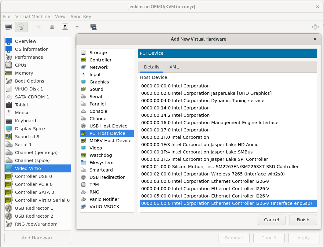Switch to the Details tab
324x247 pixels.
tap(152, 67)
